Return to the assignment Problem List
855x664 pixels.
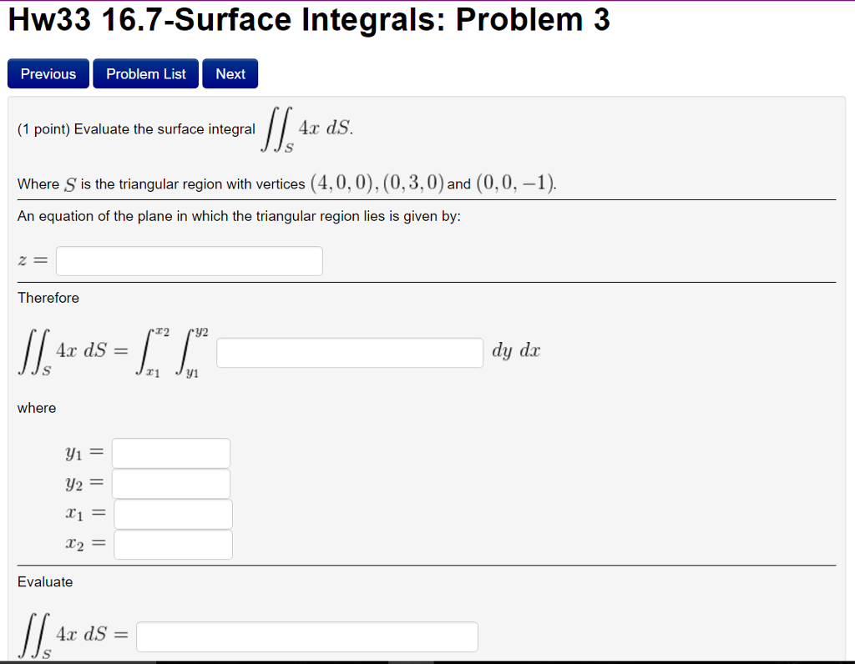pyautogui.click(x=145, y=73)
